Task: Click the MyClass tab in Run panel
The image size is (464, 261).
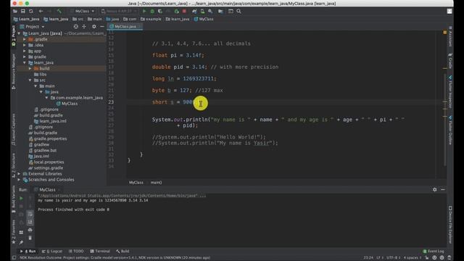Action: click(47, 190)
